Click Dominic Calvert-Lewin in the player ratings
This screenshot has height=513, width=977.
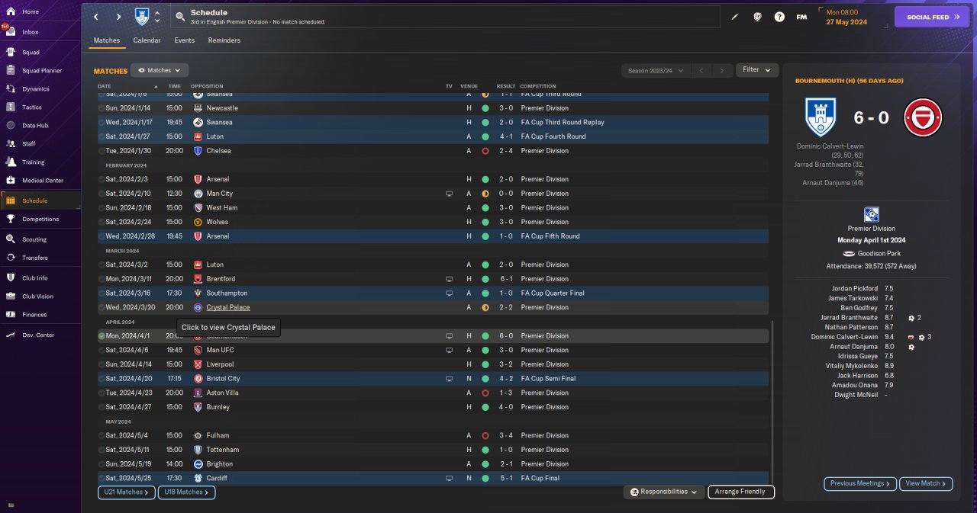845,337
